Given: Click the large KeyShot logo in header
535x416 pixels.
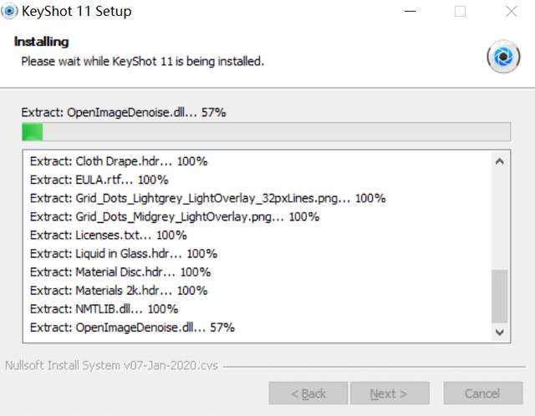Looking at the screenshot, I should point(503,57).
